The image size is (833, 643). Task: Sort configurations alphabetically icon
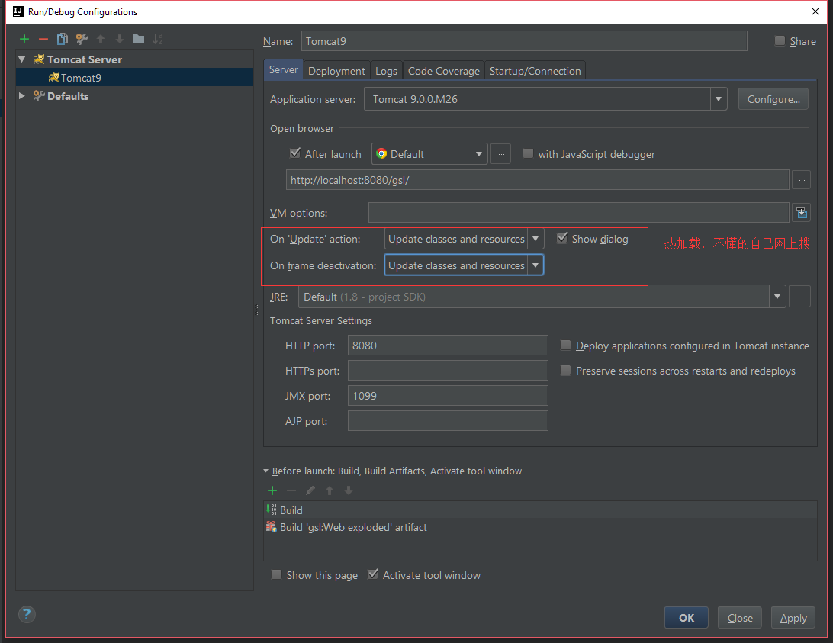pyautogui.click(x=158, y=39)
